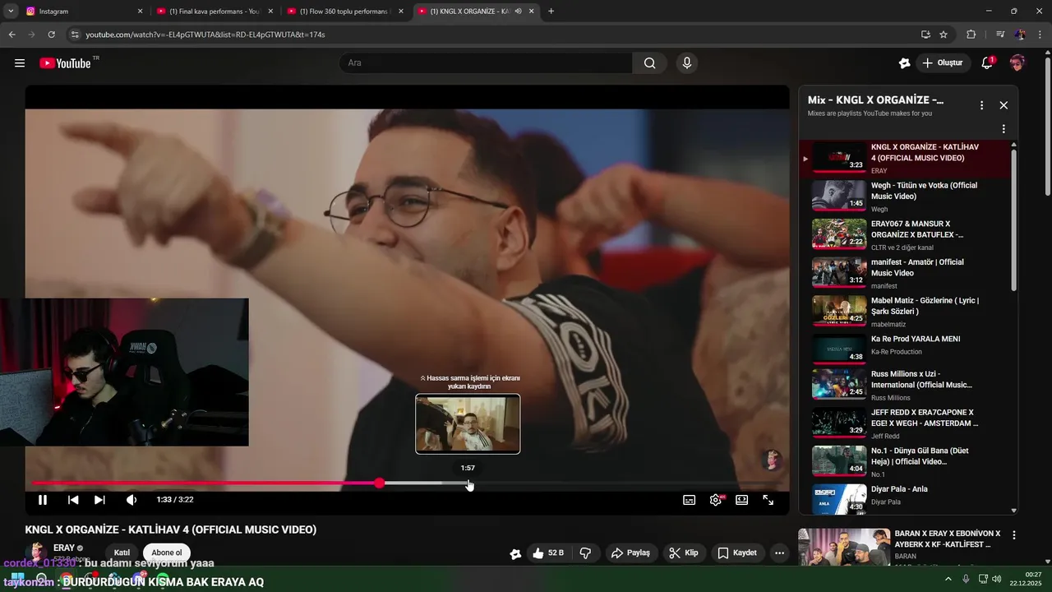The image size is (1052, 592).
Task: Open a new browser tab
Action: pyautogui.click(x=551, y=12)
